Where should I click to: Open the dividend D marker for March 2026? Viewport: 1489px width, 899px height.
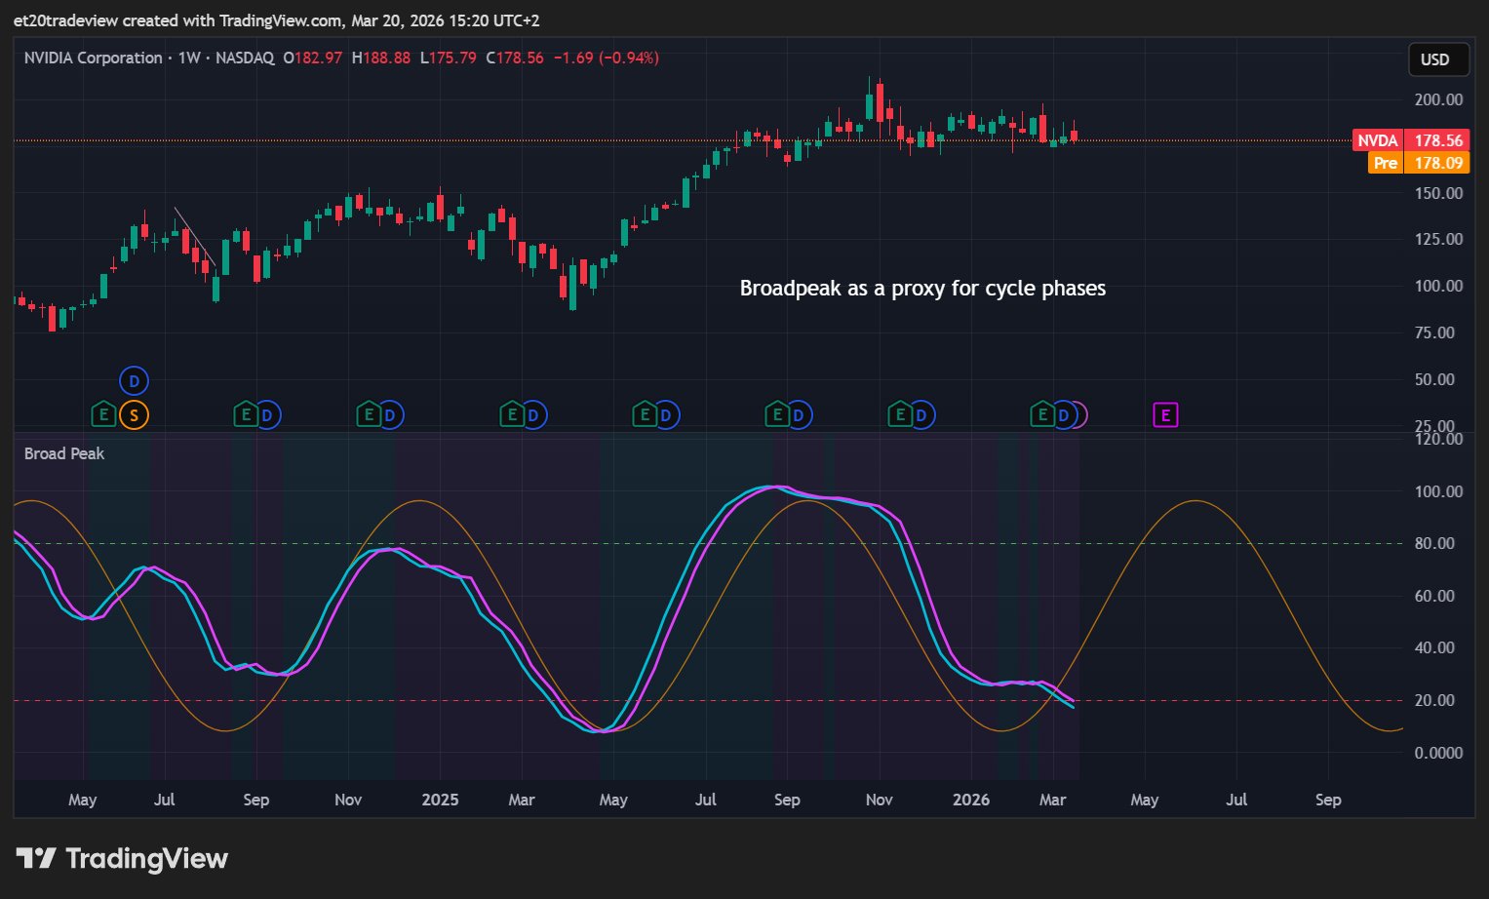tap(1064, 415)
